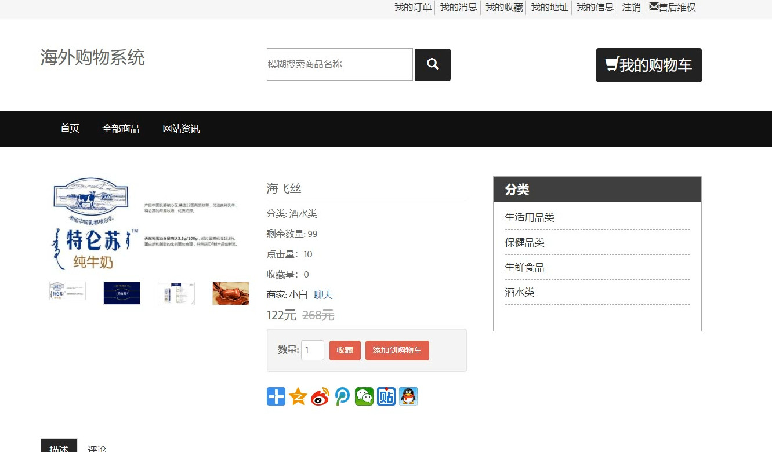Open 网站资讯 in navigation bar

pyautogui.click(x=182, y=129)
